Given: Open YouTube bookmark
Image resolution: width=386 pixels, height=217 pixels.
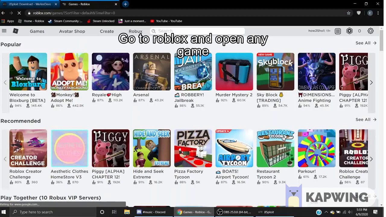Looking at the screenshot, I should click(166, 21).
